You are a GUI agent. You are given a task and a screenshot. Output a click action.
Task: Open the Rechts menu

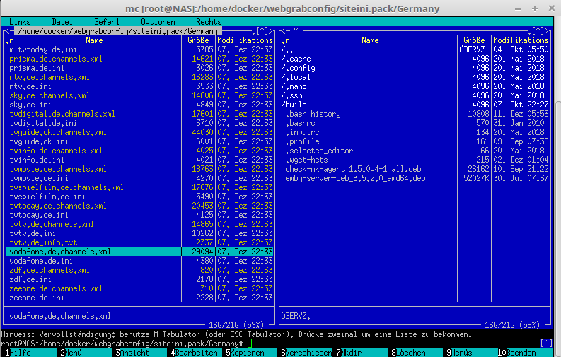[x=209, y=22]
